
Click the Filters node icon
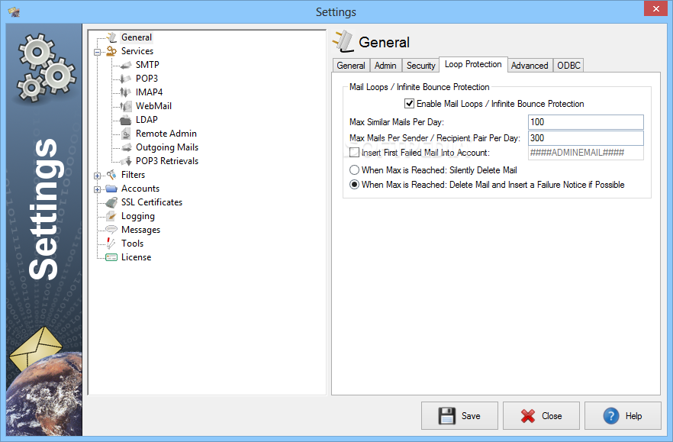point(111,175)
